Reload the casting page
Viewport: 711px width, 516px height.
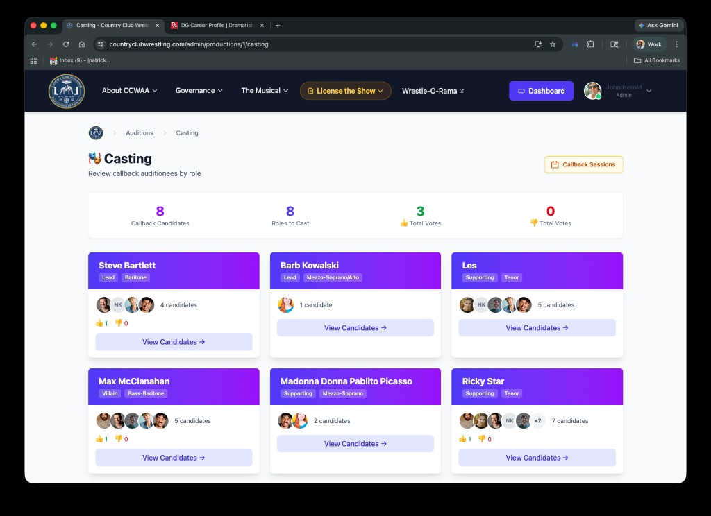coord(66,44)
